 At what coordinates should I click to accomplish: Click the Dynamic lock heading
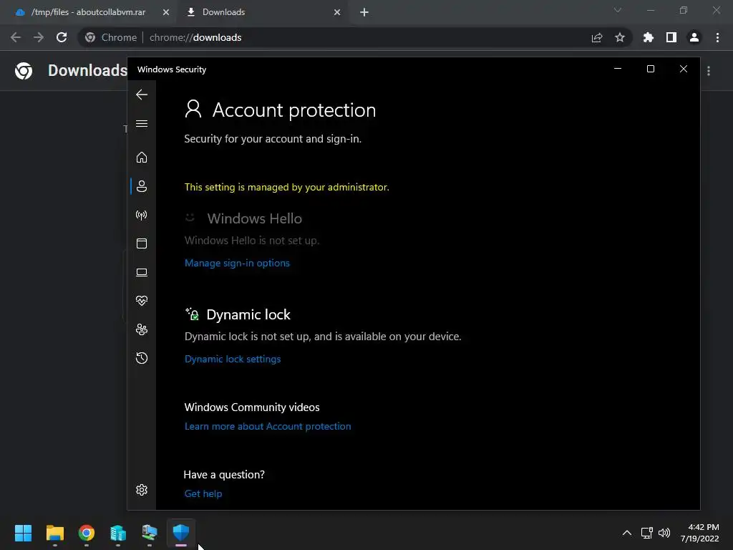(x=248, y=314)
